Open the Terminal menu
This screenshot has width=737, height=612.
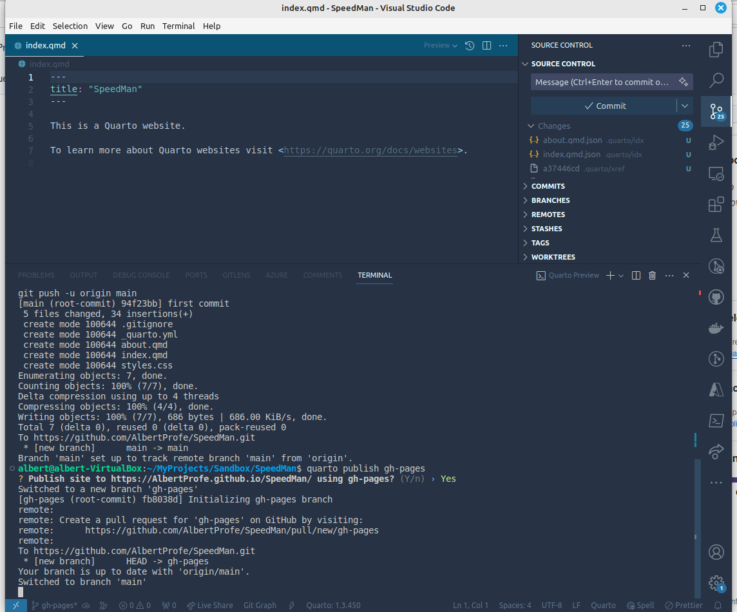(178, 26)
